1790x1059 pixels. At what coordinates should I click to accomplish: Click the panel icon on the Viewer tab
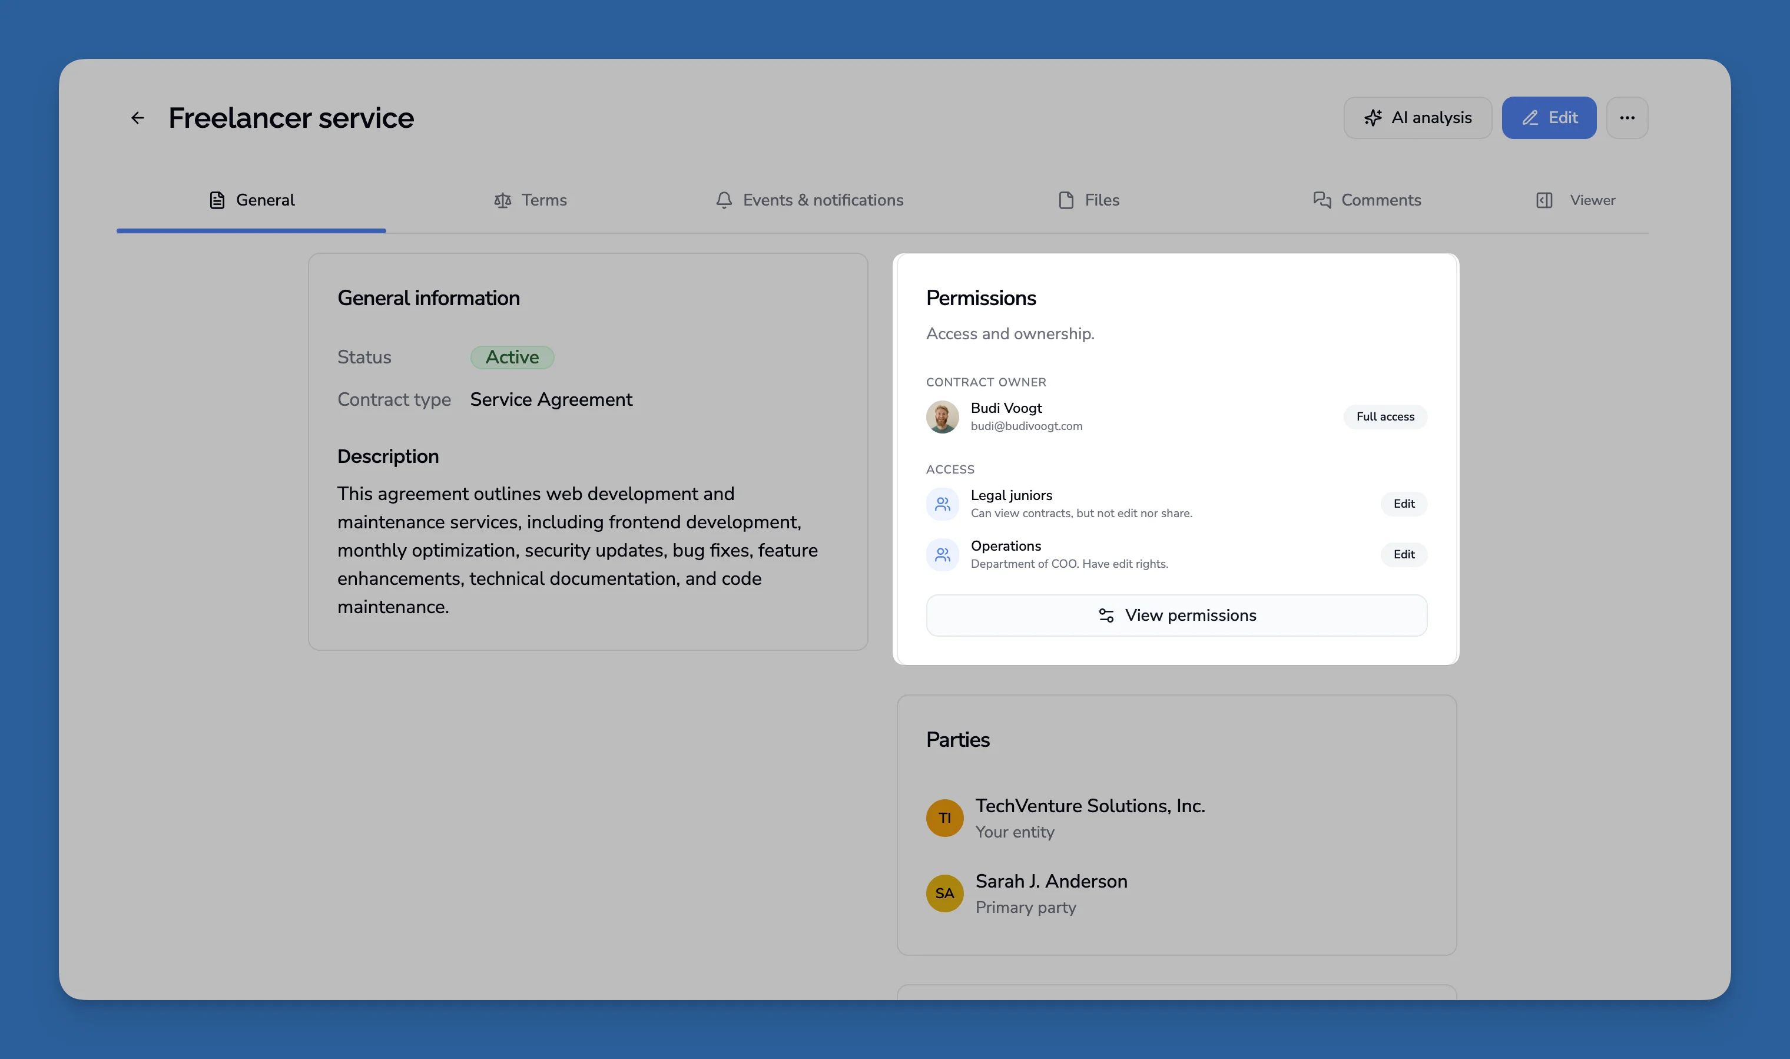pyautogui.click(x=1544, y=200)
